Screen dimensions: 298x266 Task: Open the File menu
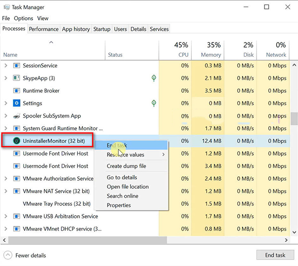pyautogui.click(x=6, y=18)
